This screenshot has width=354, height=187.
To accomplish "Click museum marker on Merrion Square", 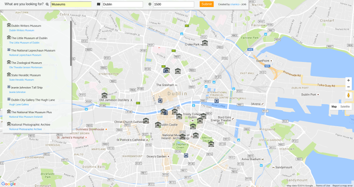I will pyautogui.click(x=211, y=144).
